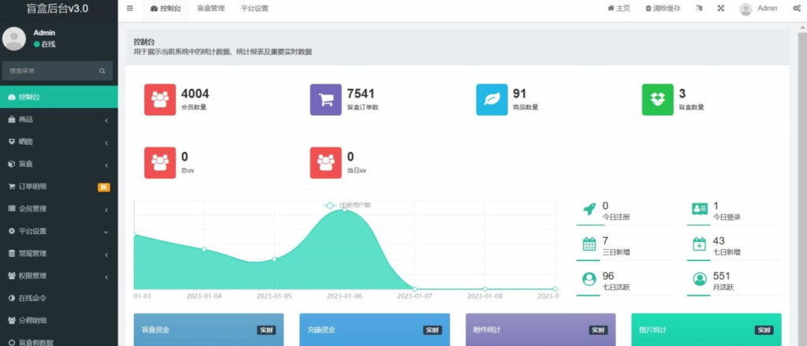Click the user icon for 七日活跃
This screenshot has width=807, height=346.
pyautogui.click(x=589, y=279)
